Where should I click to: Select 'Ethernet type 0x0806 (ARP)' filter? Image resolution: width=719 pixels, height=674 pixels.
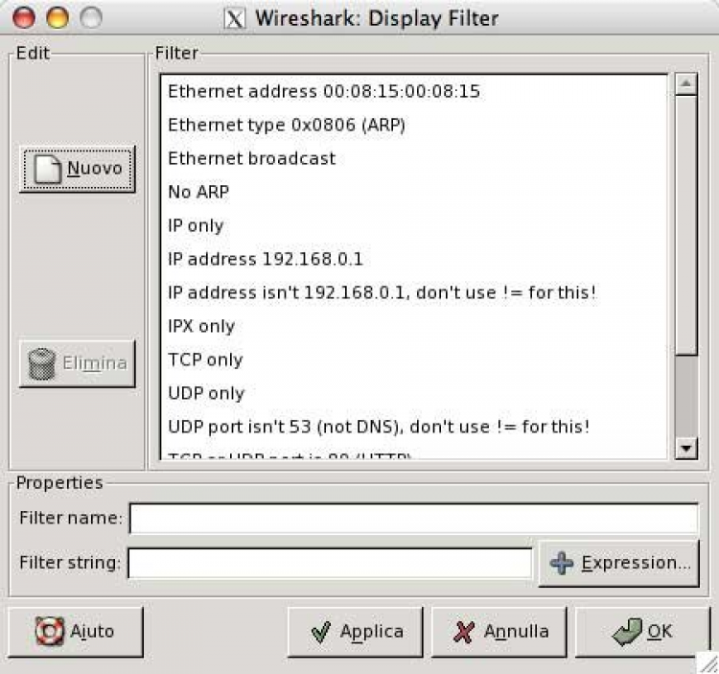[413, 125]
